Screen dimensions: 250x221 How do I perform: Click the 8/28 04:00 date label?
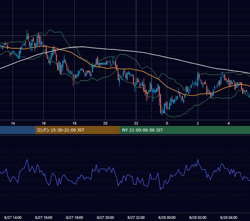229,217
